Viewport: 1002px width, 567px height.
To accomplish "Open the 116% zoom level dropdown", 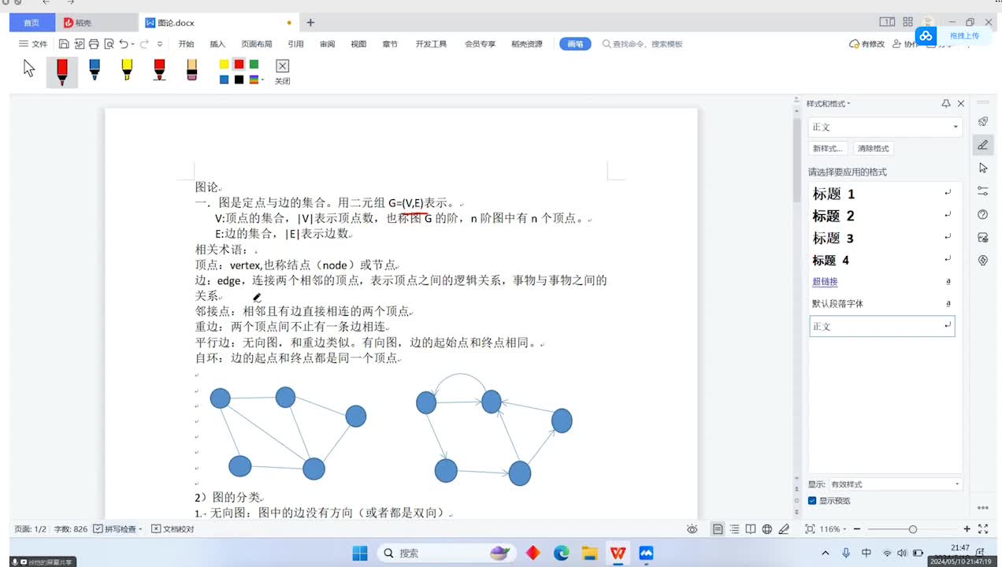I will click(833, 529).
